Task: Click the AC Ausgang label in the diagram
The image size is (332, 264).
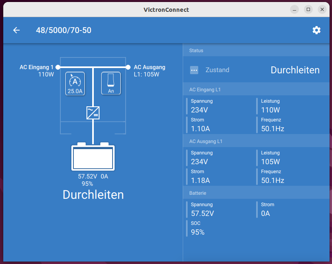Action: (x=150, y=67)
